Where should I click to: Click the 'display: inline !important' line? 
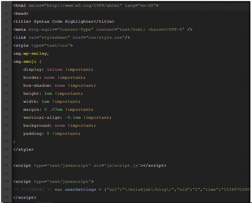point(58,69)
